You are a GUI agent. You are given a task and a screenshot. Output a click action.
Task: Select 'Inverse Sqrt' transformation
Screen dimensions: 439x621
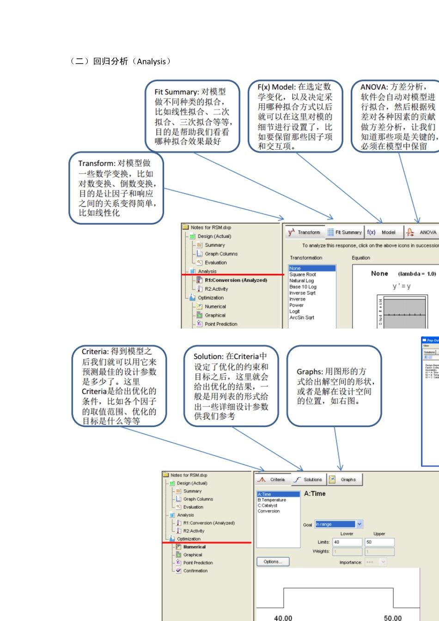(303, 293)
